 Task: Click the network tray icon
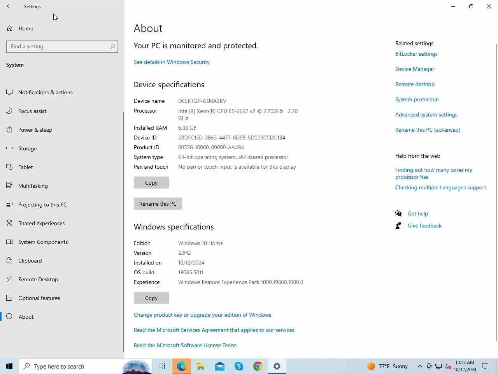438,366
